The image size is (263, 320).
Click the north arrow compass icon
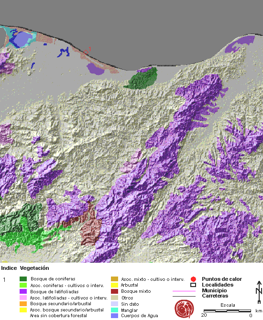pos(259,292)
